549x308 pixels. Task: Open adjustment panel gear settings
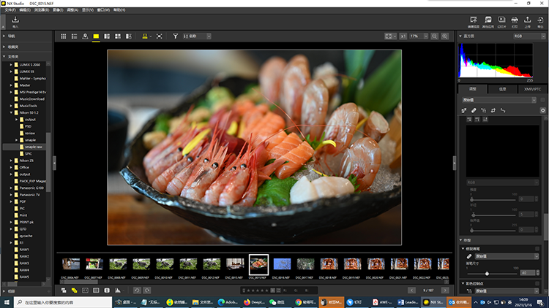[x=542, y=110]
